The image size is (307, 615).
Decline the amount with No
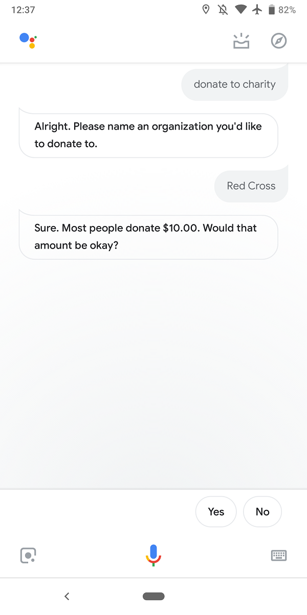click(262, 511)
